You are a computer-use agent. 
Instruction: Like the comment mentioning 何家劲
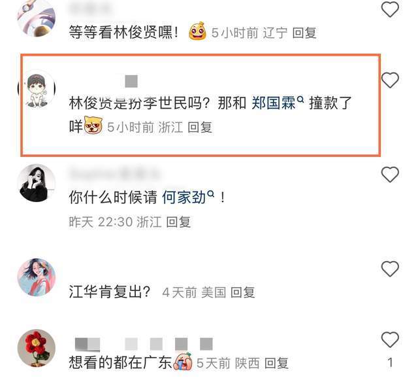[x=390, y=174]
